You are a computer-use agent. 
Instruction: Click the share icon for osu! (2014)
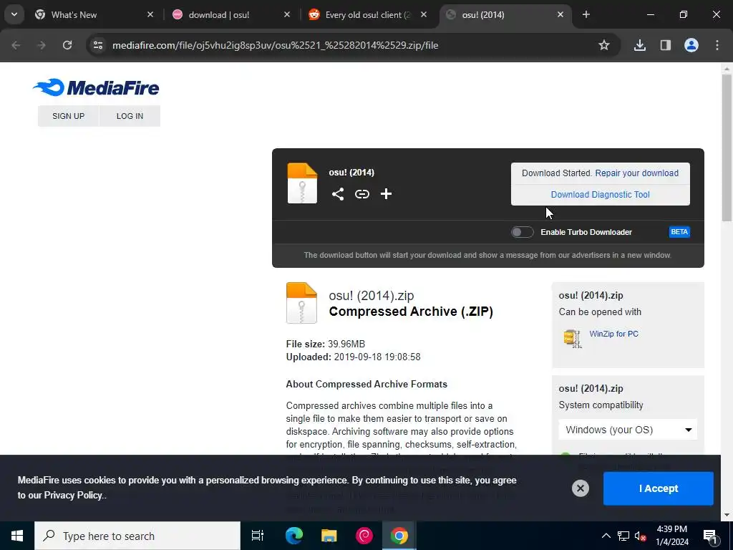click(338, 193)
